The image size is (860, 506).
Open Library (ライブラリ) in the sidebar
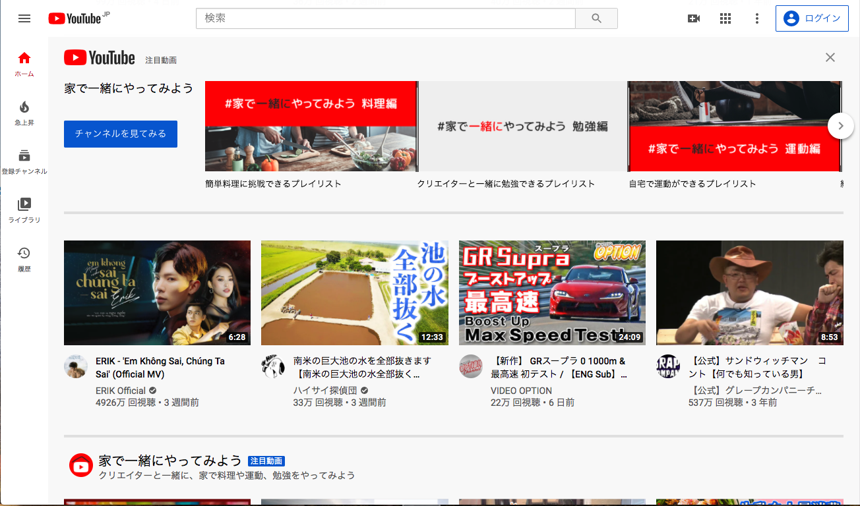pyautogui.click(x=24, y=210)
